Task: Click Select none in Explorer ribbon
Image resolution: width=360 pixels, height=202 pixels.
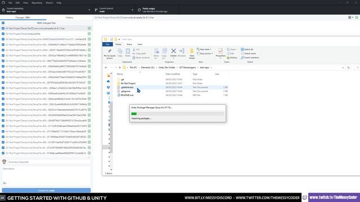Action: click(x=249, y=54)
